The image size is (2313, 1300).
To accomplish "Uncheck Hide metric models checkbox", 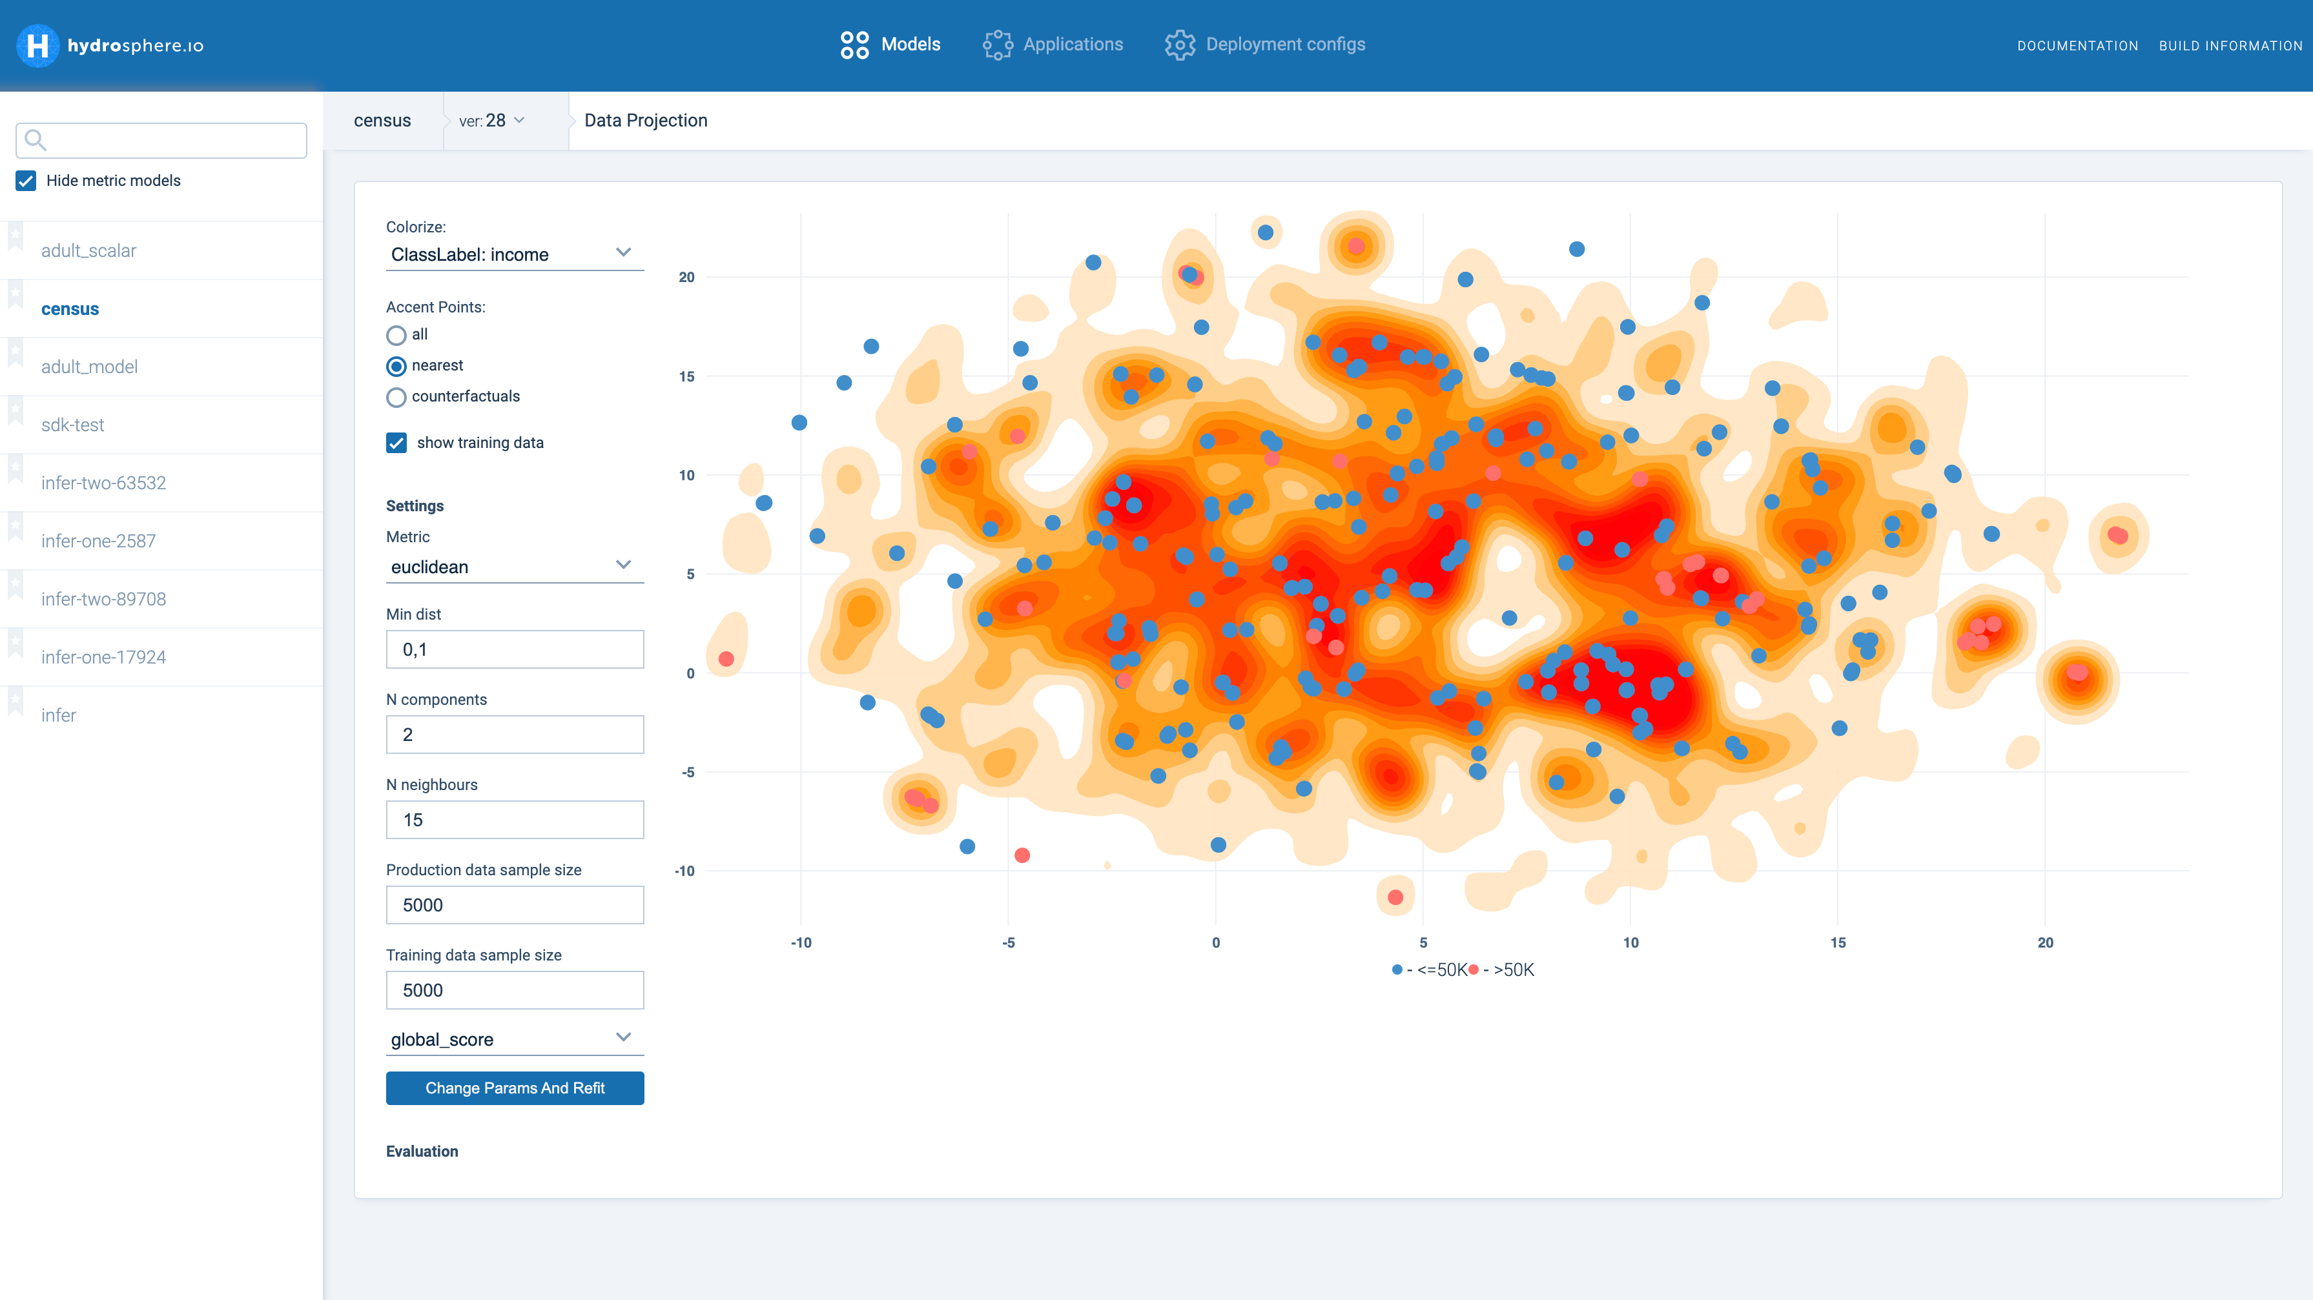I will [26, 181].
